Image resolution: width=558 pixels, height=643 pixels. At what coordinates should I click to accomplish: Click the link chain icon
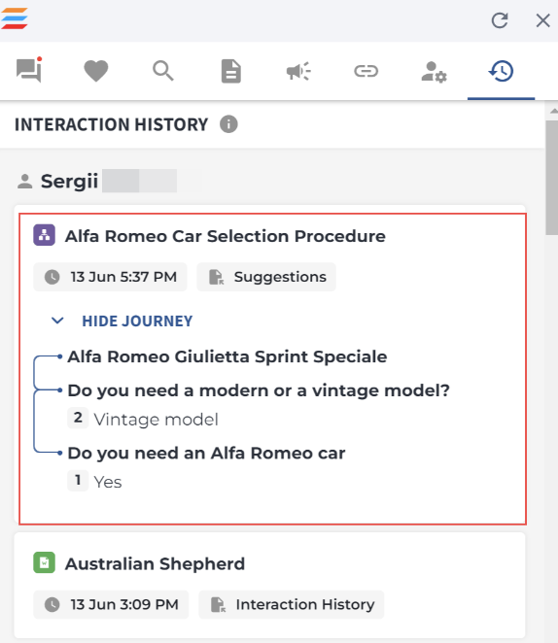pos(366,71)
